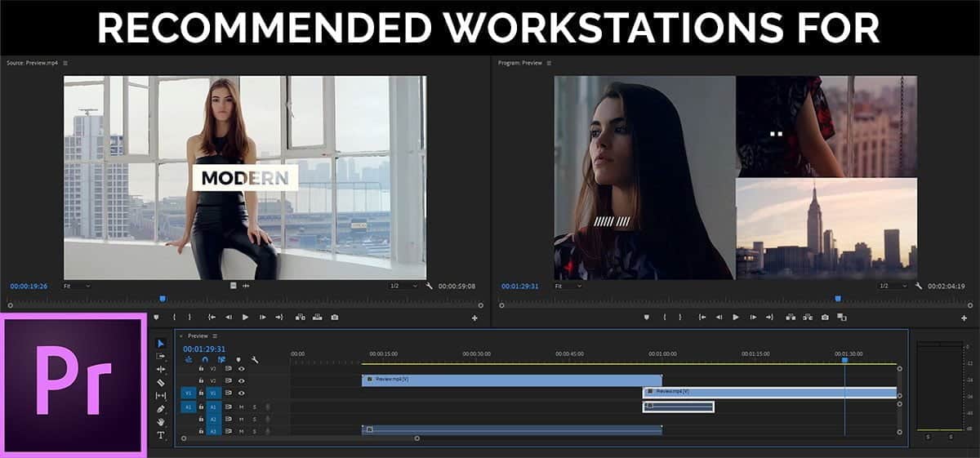Click the timeline Add Marker icon

coord(238,360)
